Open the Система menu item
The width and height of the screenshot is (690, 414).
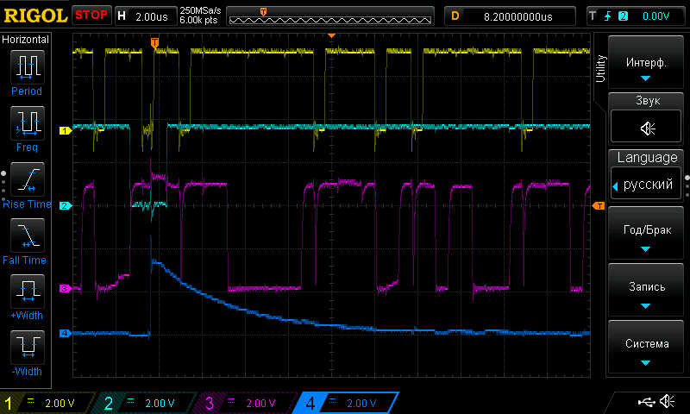coord(647,349)
